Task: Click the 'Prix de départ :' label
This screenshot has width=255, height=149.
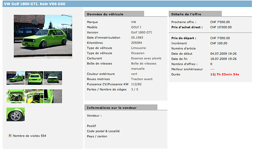Action: 184,38
